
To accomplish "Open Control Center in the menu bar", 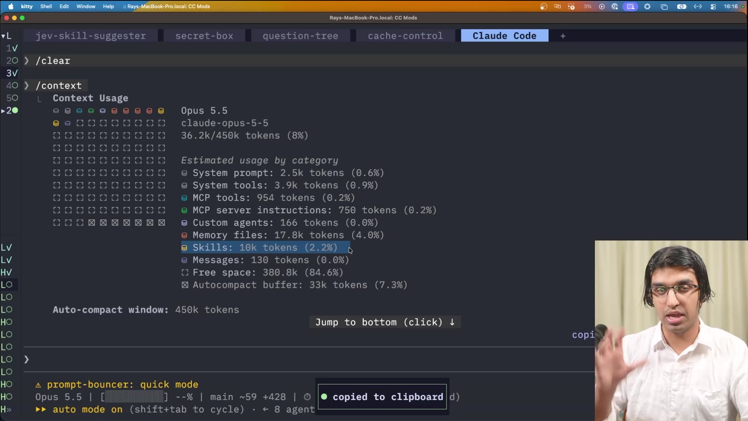I will (x=713, y=7).
